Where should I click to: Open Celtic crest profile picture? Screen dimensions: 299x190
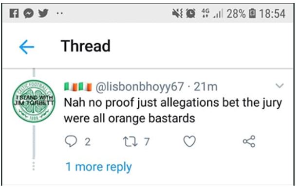pyautogui.click(x=34, y=101)
